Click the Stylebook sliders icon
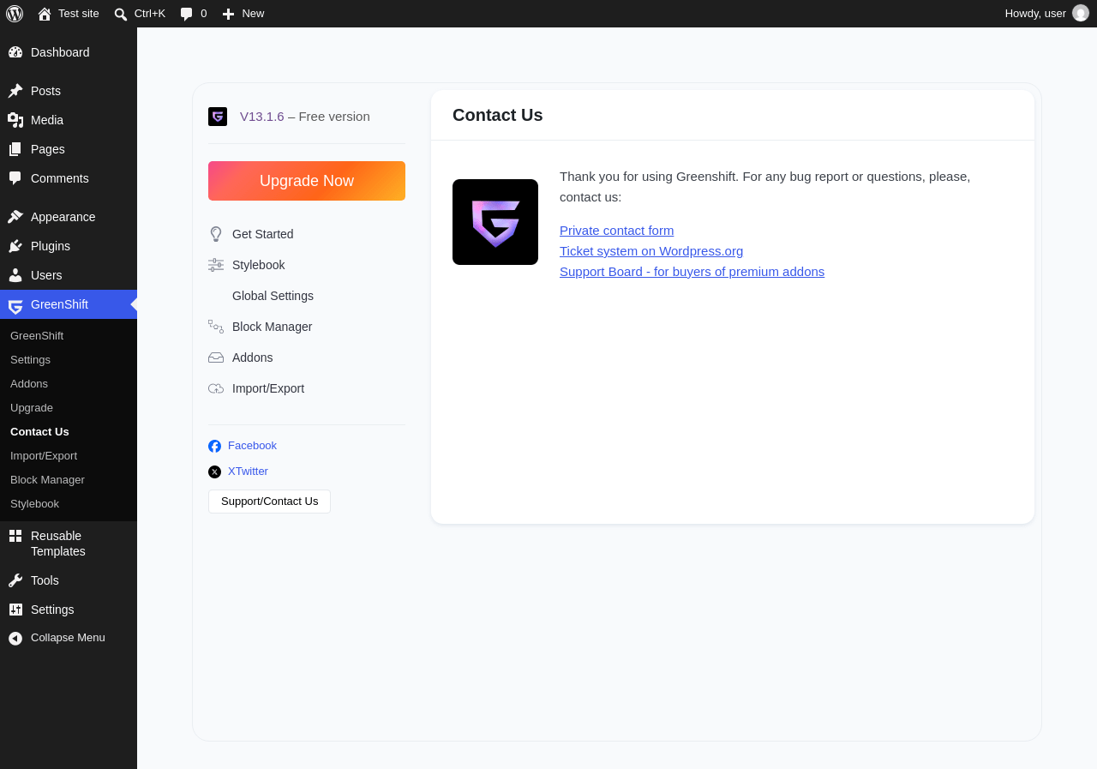Viewport: 1097px width, 769px height. (x=216, y=265)
